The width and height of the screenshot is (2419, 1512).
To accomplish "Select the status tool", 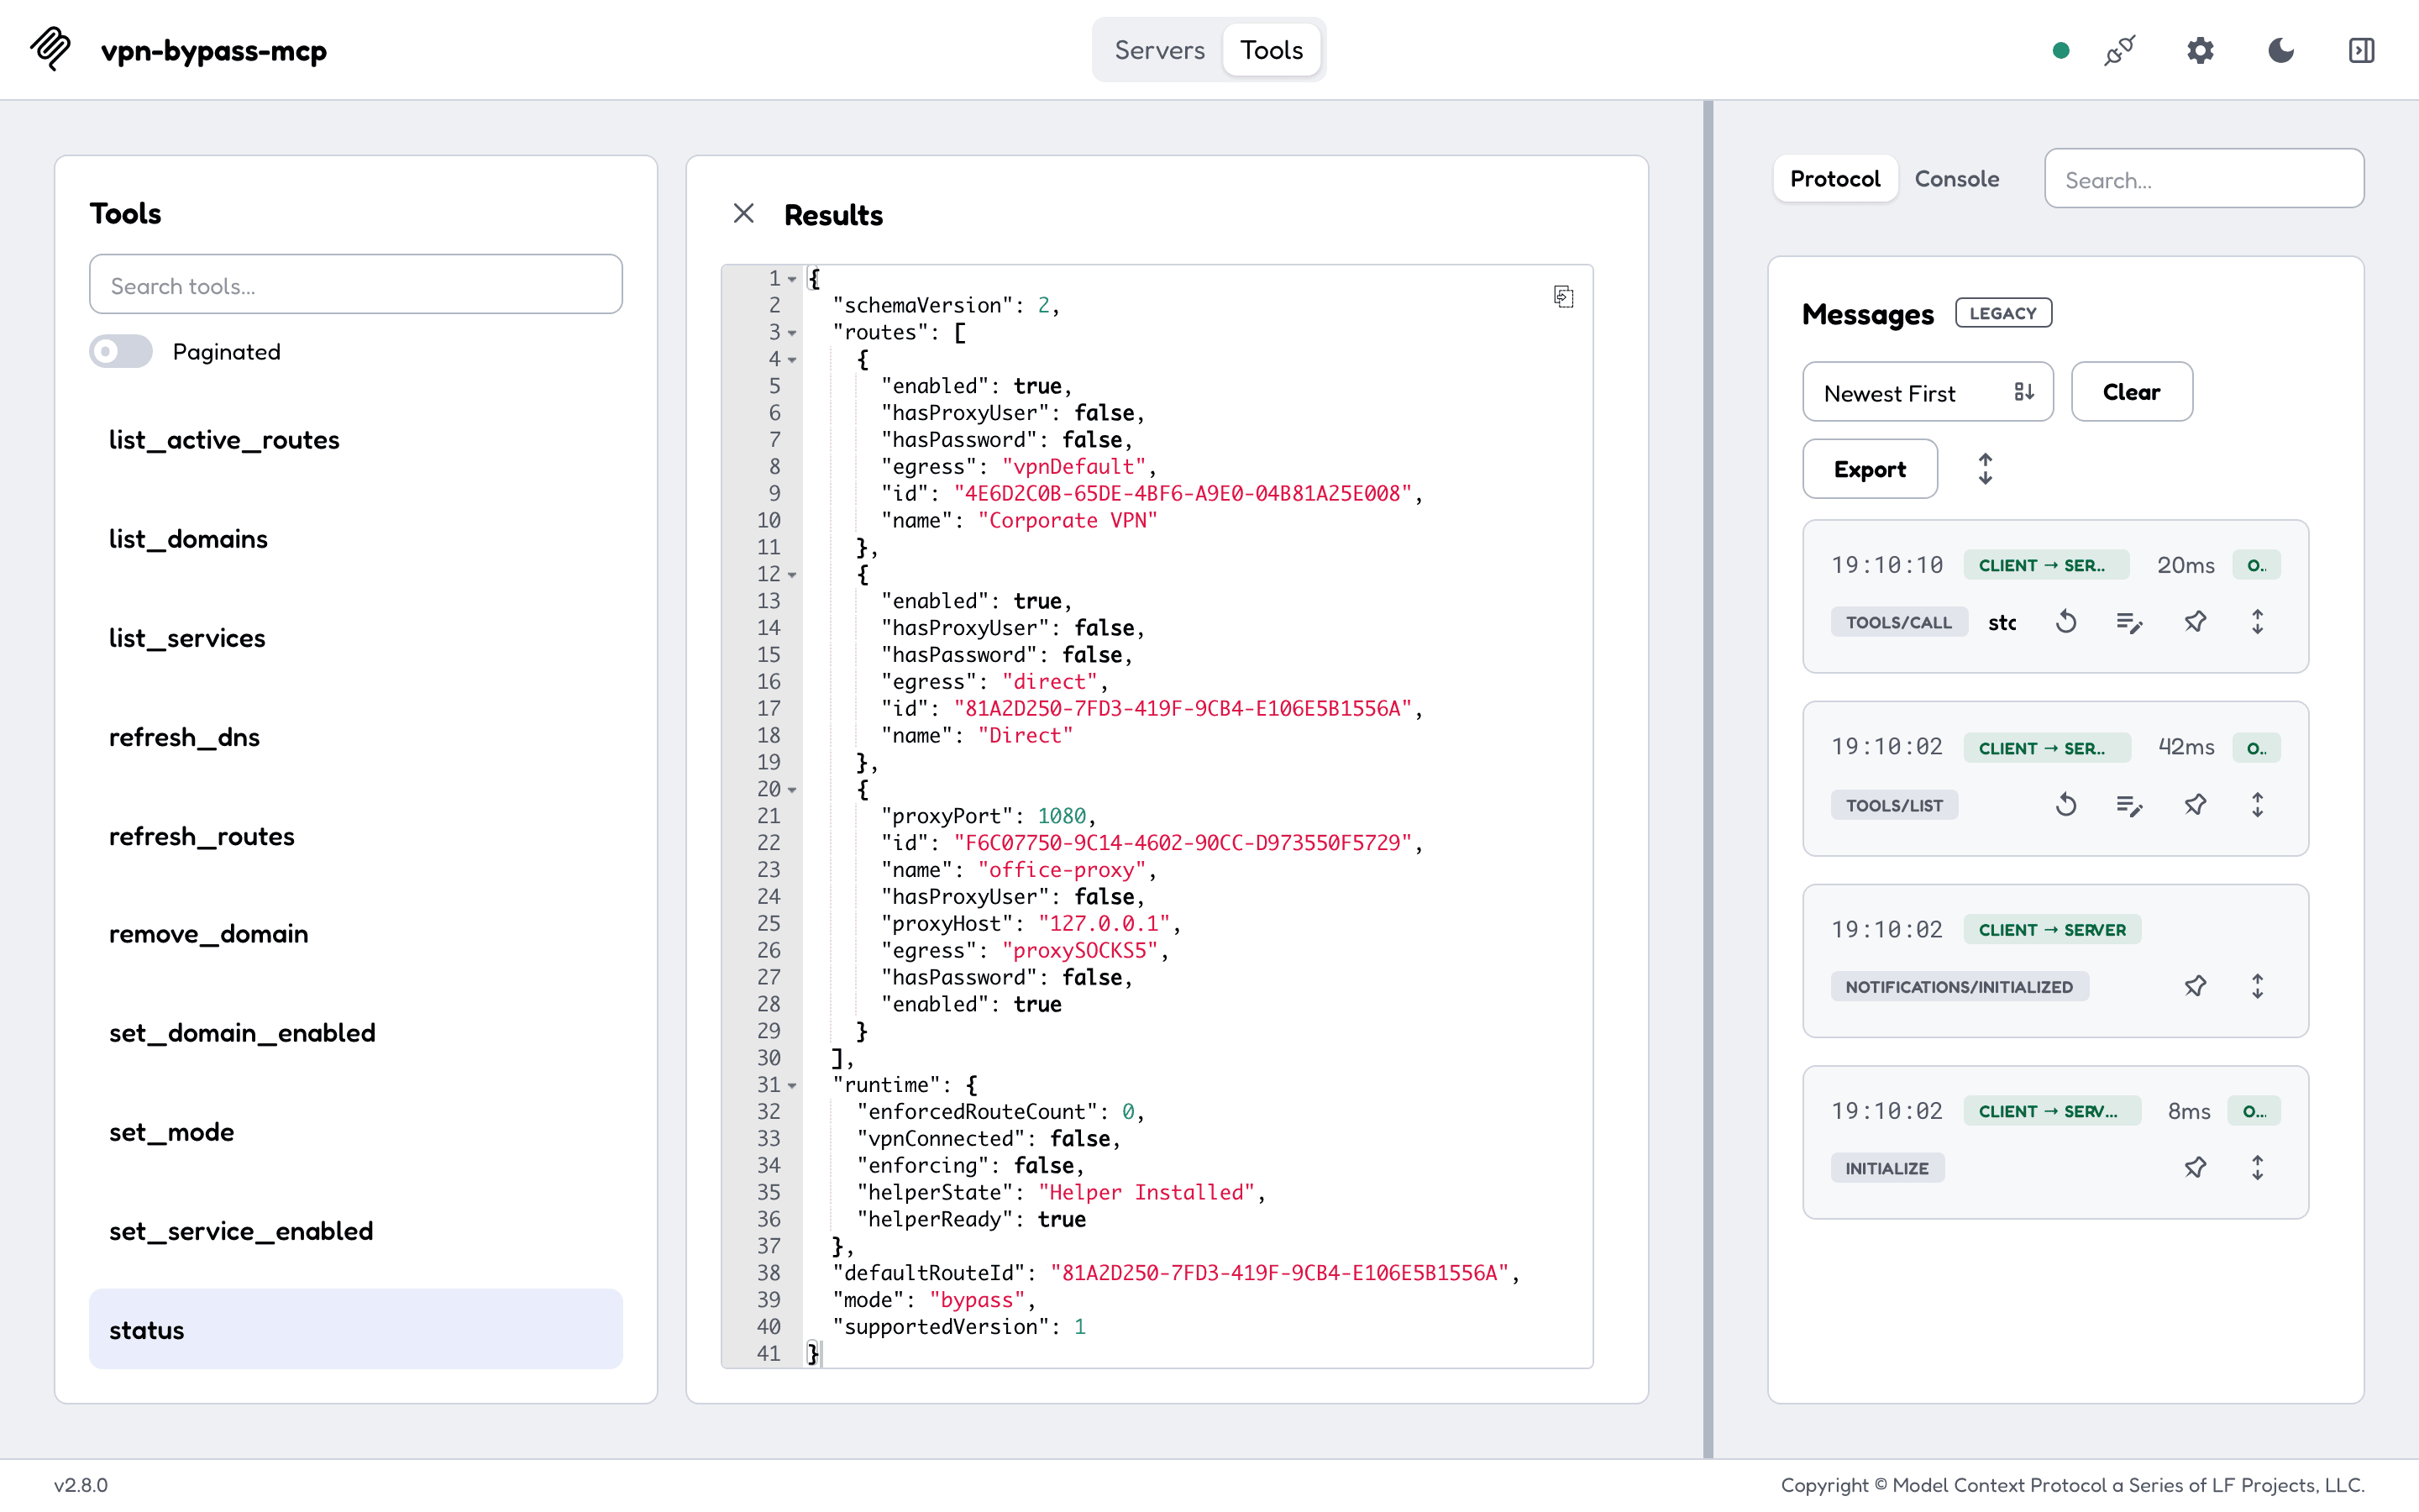I will [x=356, y=1329].
